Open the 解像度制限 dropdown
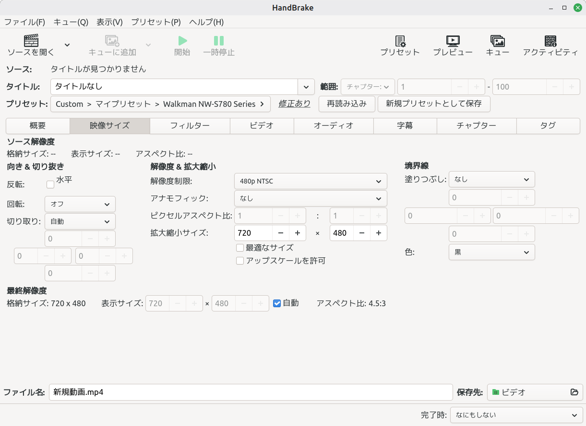Viewport: 586px width, 426px height. click(x=310, y=181)
